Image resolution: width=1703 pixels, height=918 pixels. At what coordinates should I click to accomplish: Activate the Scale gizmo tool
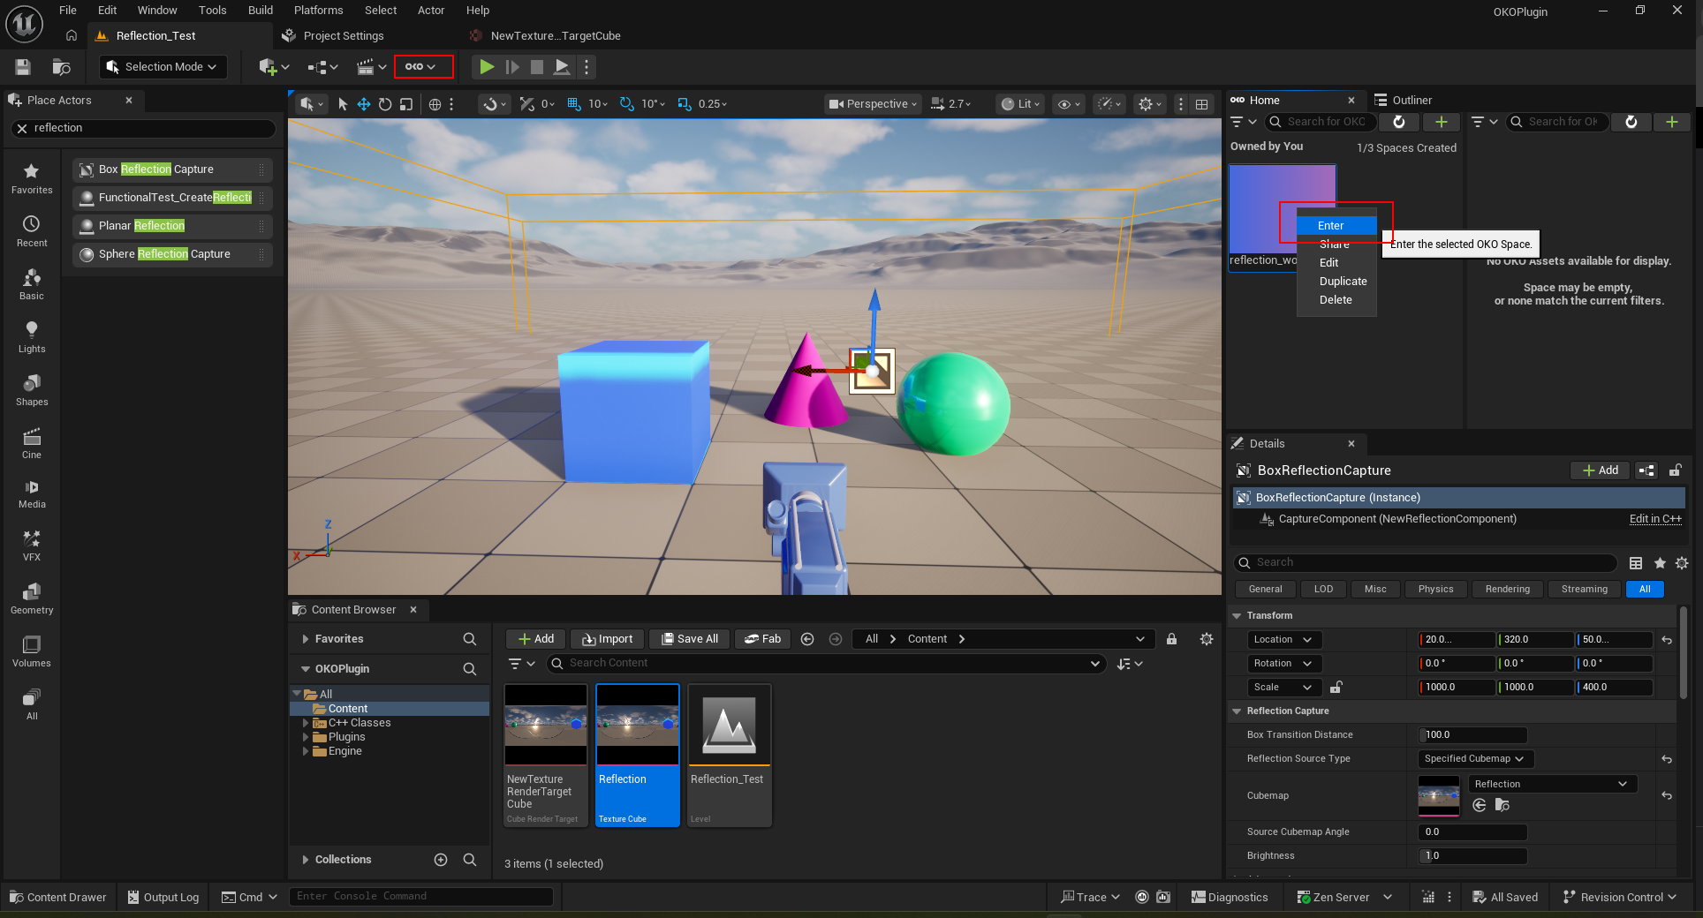click(x=406, y=104)
